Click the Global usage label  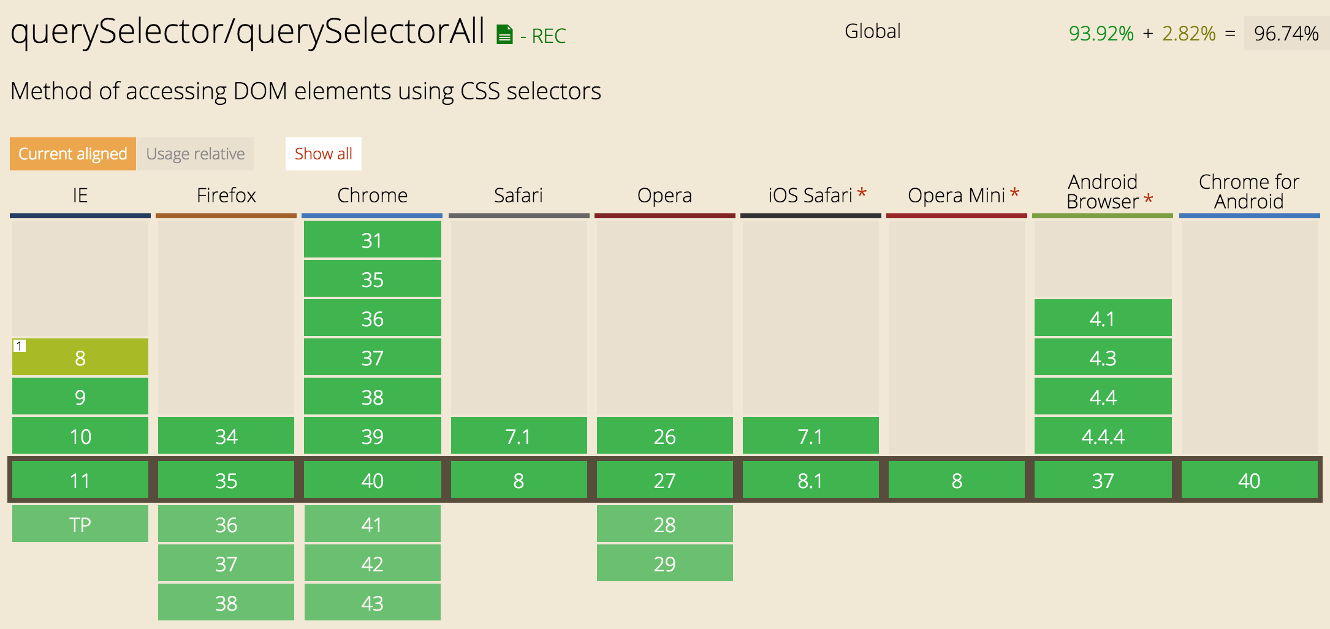click(873, 31)
